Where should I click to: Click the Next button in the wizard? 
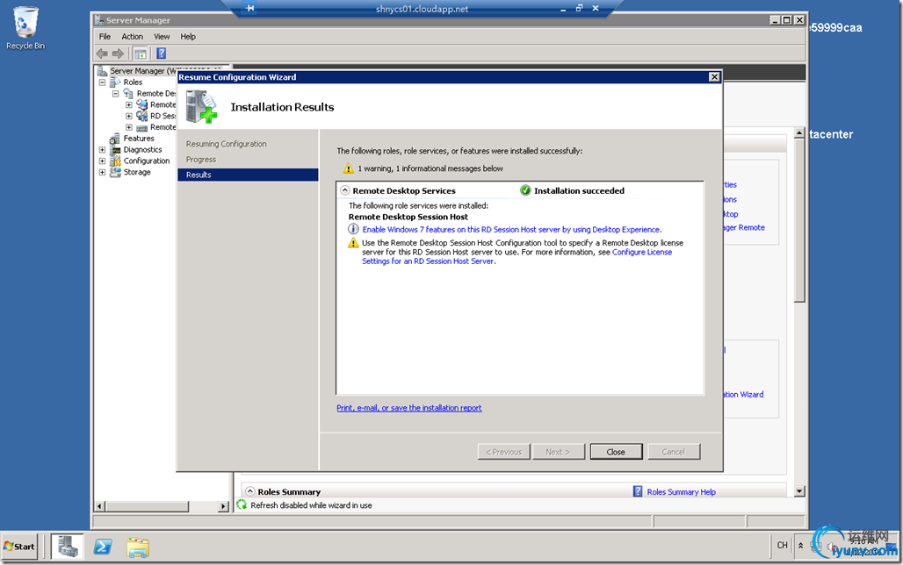[x=559, y=452]
